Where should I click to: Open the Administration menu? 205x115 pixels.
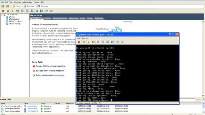(x=27, y=2)
